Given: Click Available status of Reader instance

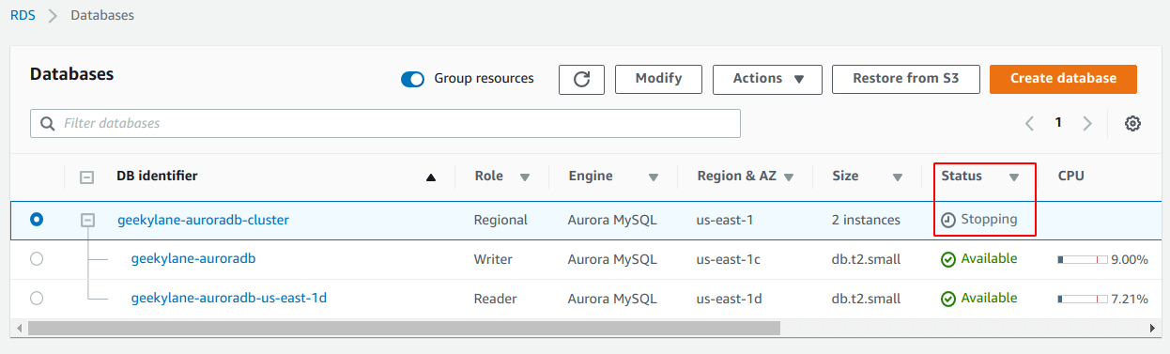Looking at the screenshot, I should point(979,298).
